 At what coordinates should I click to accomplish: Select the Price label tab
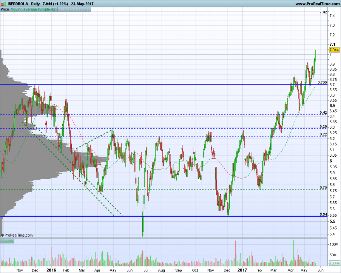point(5,9)
